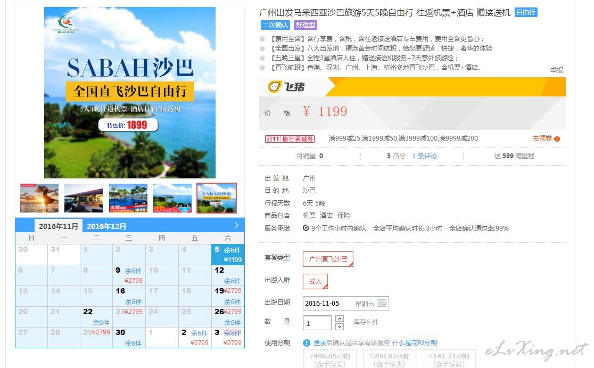Screen dimensions: 594x368
Task: Click the quantity input box
Action: point(317,323)
